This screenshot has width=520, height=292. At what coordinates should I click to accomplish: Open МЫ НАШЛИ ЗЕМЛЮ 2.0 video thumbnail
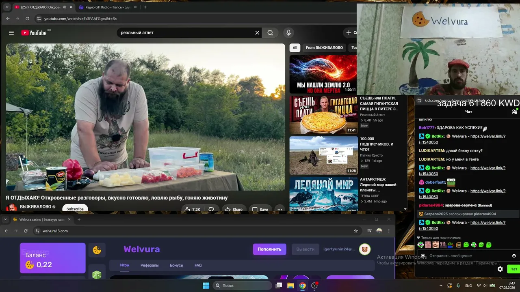click(x=323, y=74)
